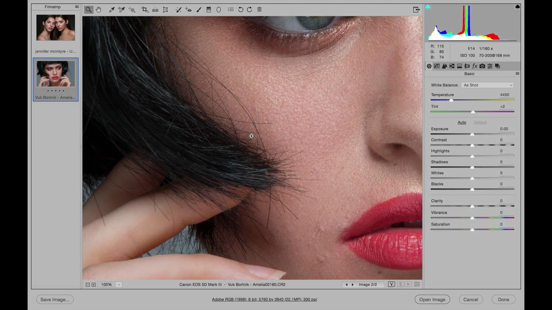This screenshot has height=310, width=552.
Task: Activate the Spot Removal brush tool
Action: click(x=178, y=10)
